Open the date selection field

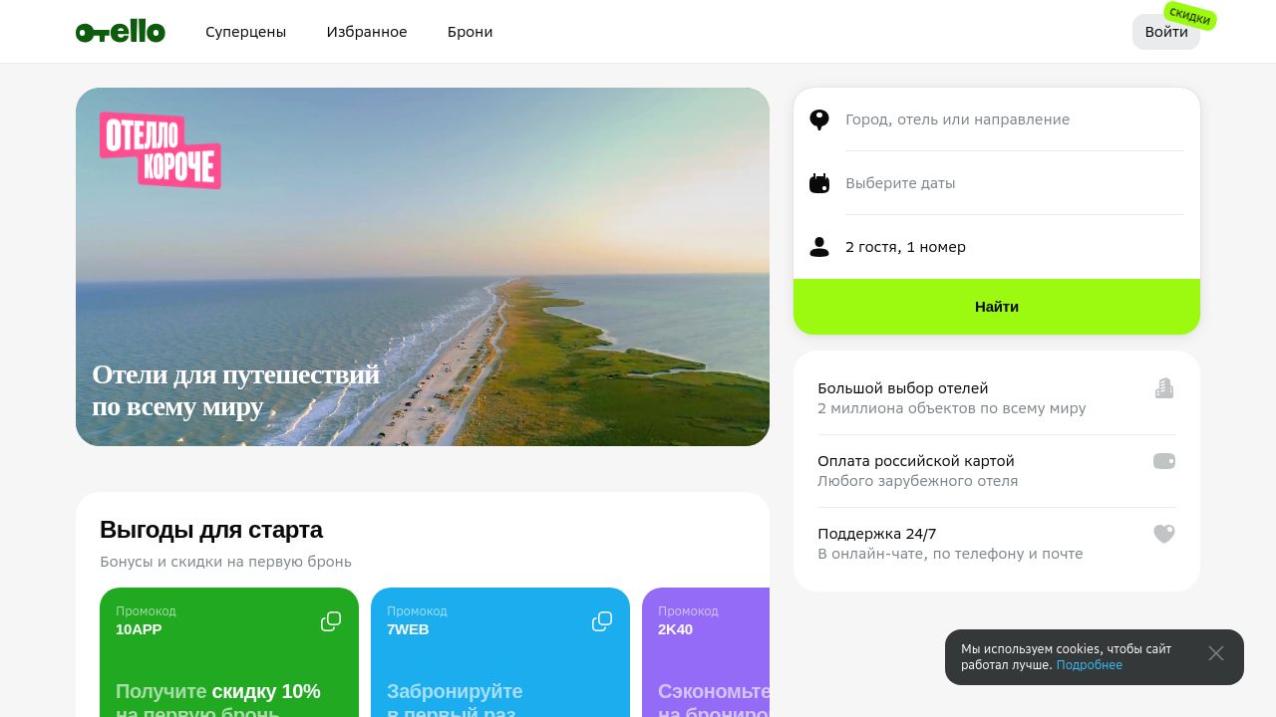coord(997,183)
